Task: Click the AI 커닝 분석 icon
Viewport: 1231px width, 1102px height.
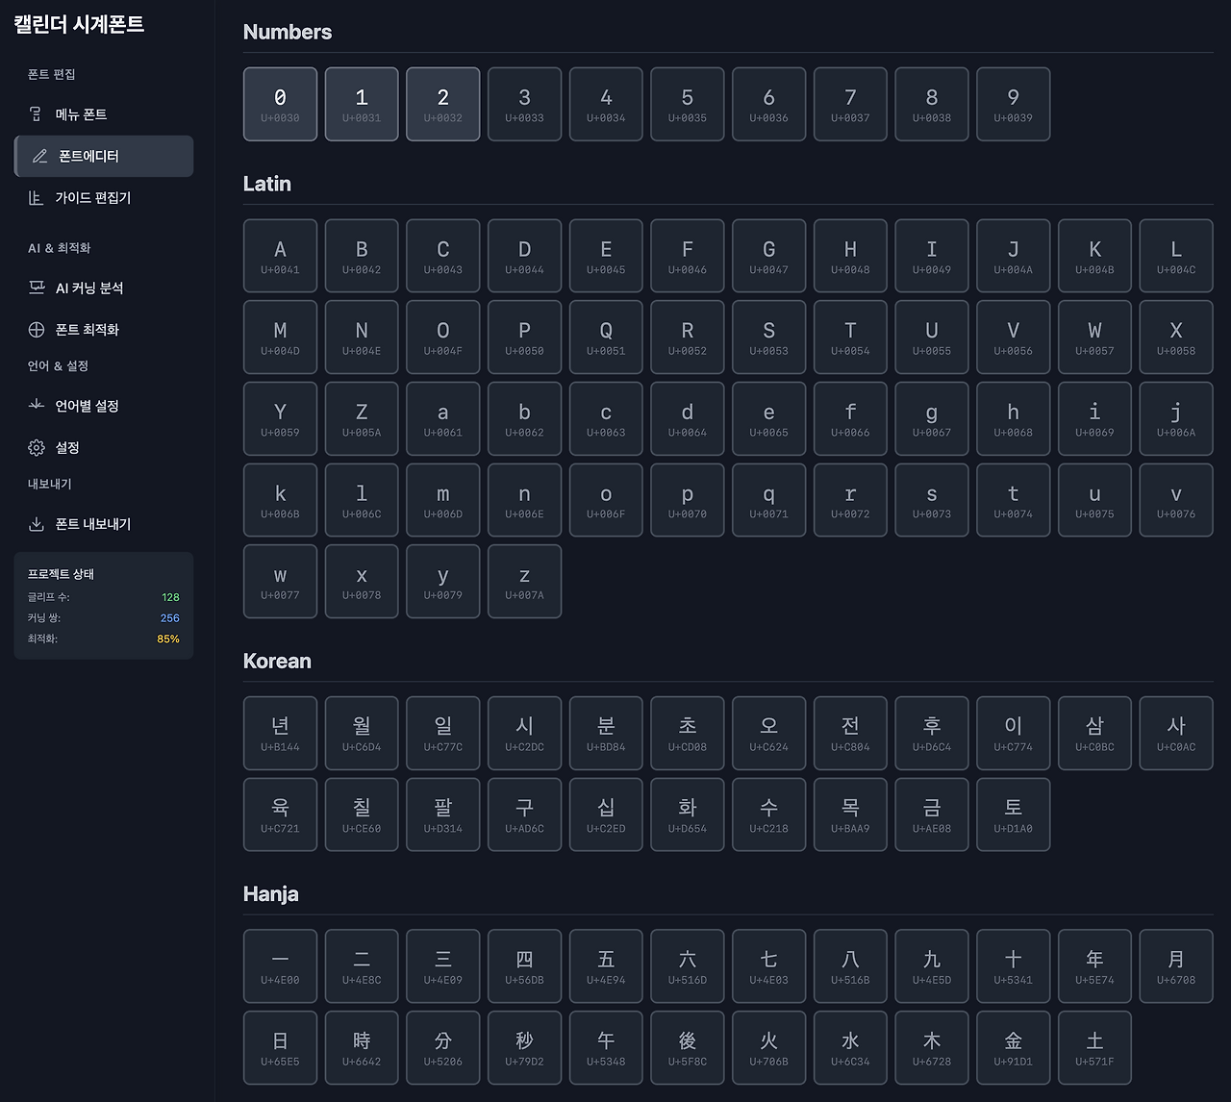Action: (37, 288)
